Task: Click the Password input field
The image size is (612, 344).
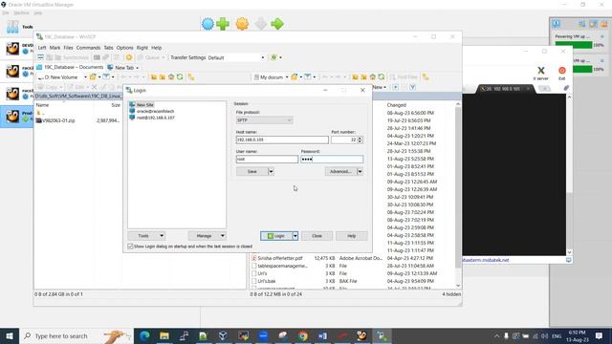Action: coord(332,160)
